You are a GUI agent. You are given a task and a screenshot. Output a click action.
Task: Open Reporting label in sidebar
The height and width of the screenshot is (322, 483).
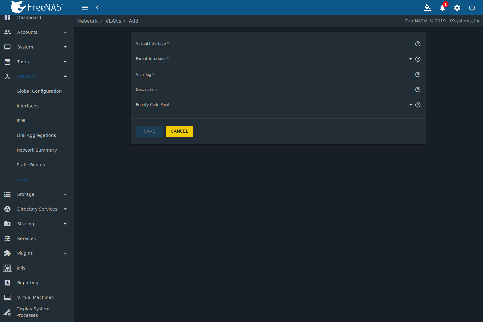[x=28, y=283]
